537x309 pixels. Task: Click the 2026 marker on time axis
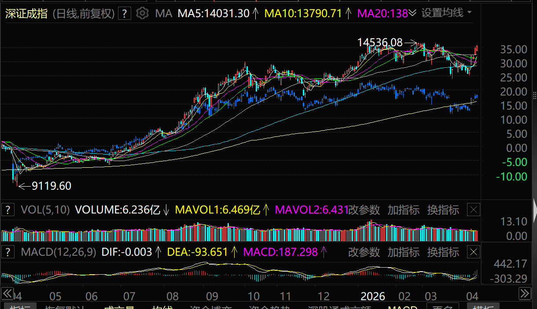coord(373,295)
